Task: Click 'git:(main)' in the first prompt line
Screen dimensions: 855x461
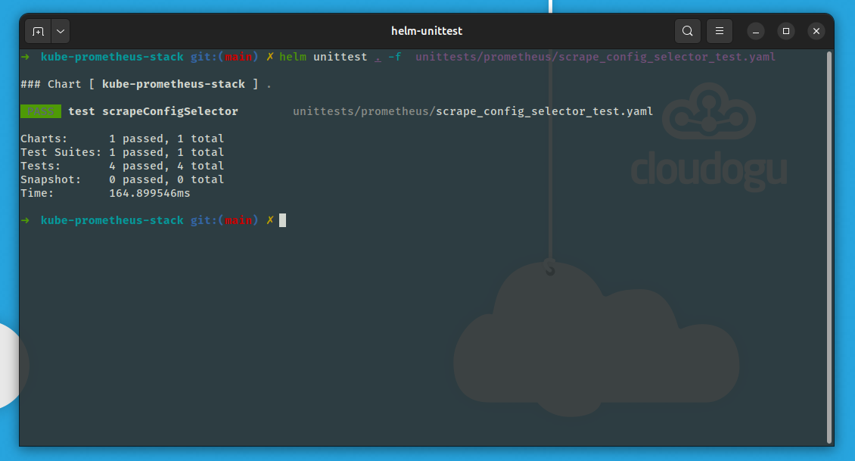Action: (224, 57)
